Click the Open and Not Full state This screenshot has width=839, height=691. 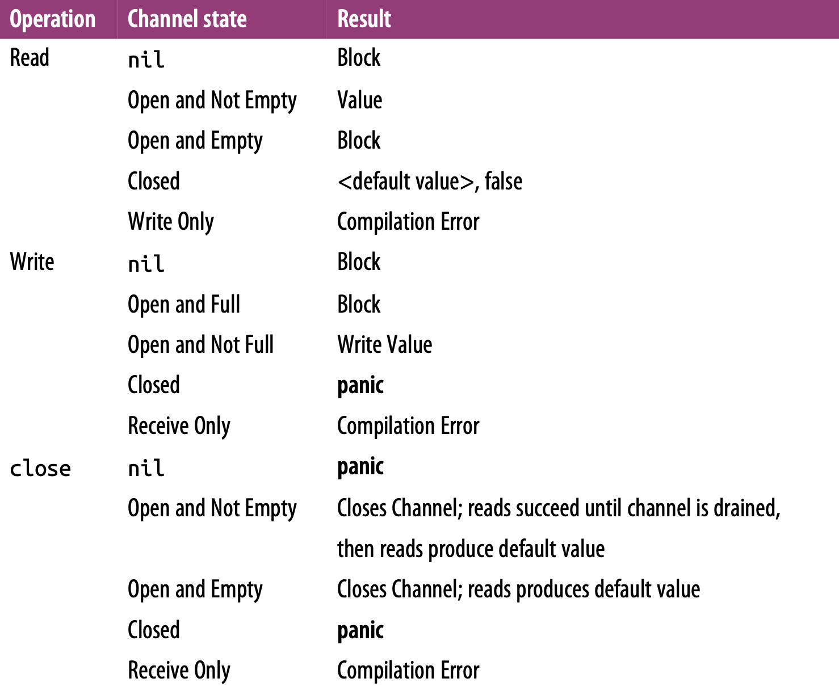200,345
